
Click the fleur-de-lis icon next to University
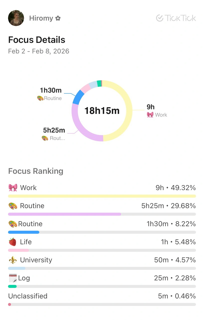click(13, 260)
